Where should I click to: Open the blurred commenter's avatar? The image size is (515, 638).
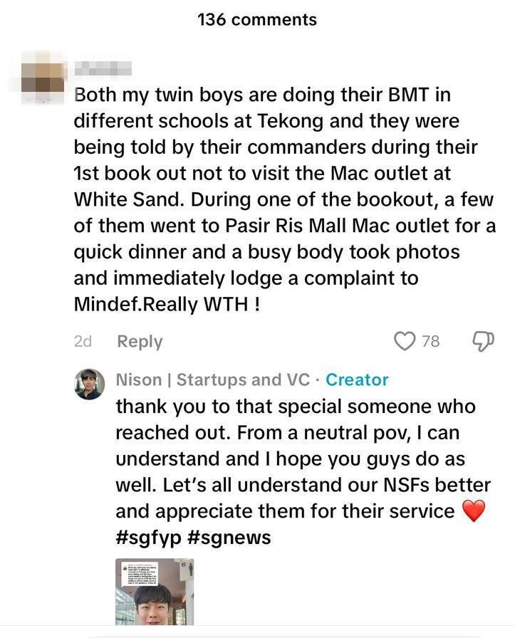(x=42, y=78)
